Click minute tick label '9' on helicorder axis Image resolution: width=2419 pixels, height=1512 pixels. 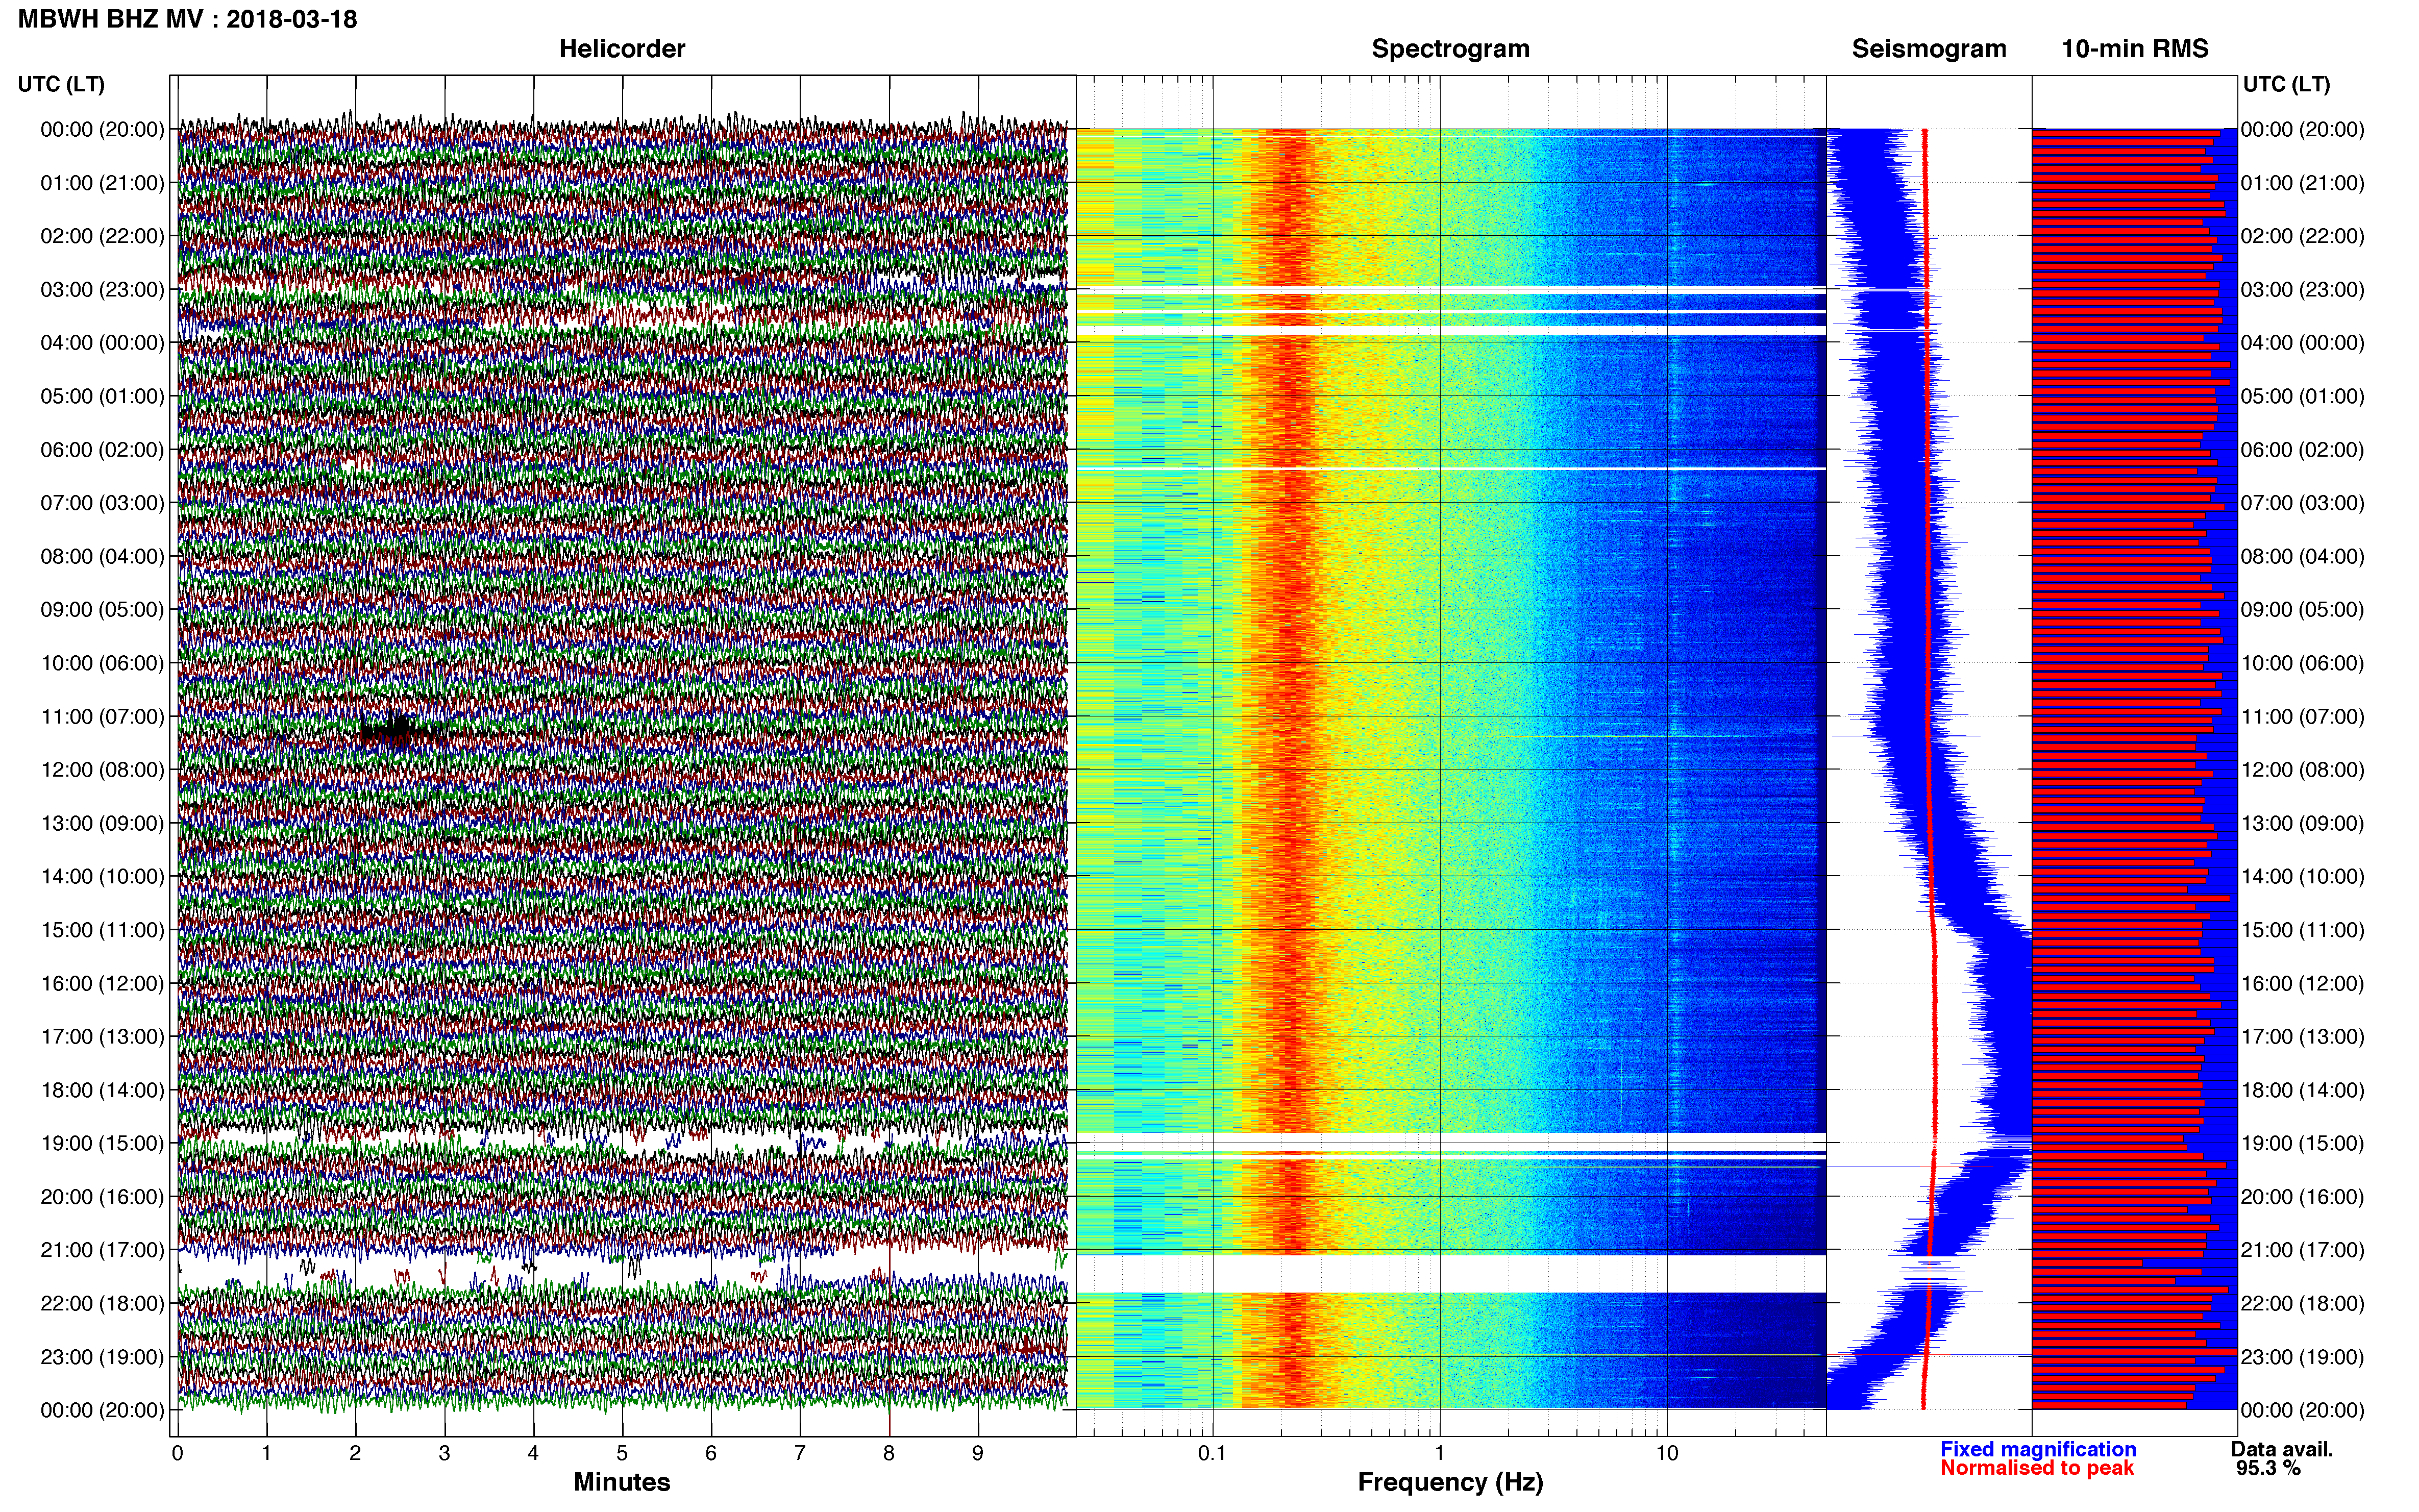click(x=978, y=1454)
